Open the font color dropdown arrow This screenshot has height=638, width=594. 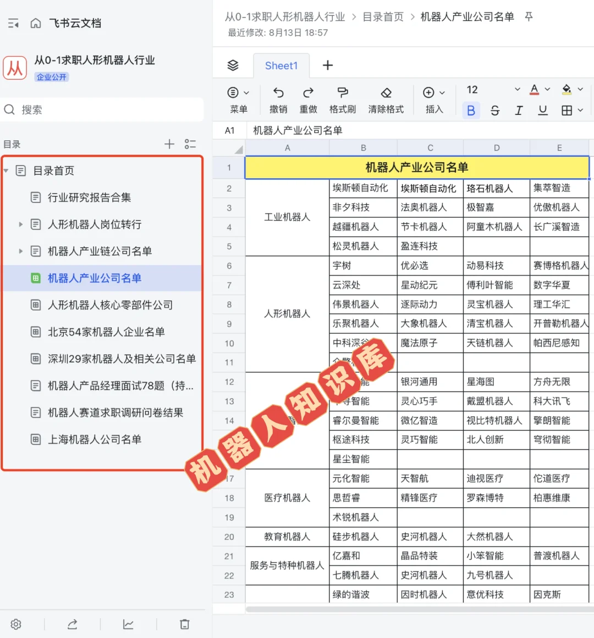pyautogui.click(x=548, y=89)
